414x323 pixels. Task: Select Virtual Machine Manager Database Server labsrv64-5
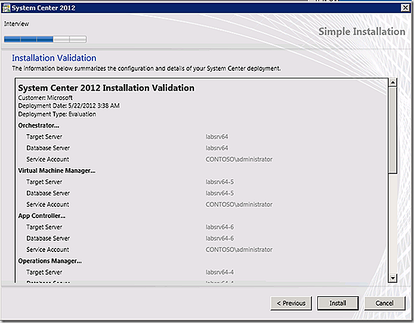click(x=220, y=193)
